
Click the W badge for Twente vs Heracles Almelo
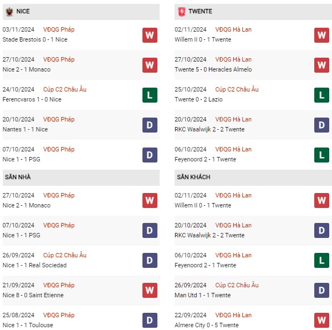click(321, 65)
